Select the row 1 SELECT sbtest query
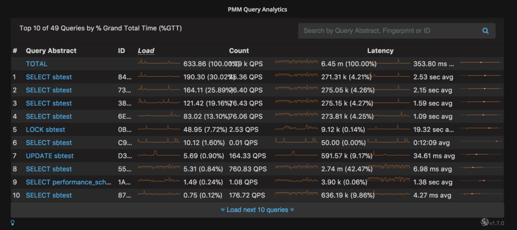Screen dimensions: 517x230 point(48,77)
